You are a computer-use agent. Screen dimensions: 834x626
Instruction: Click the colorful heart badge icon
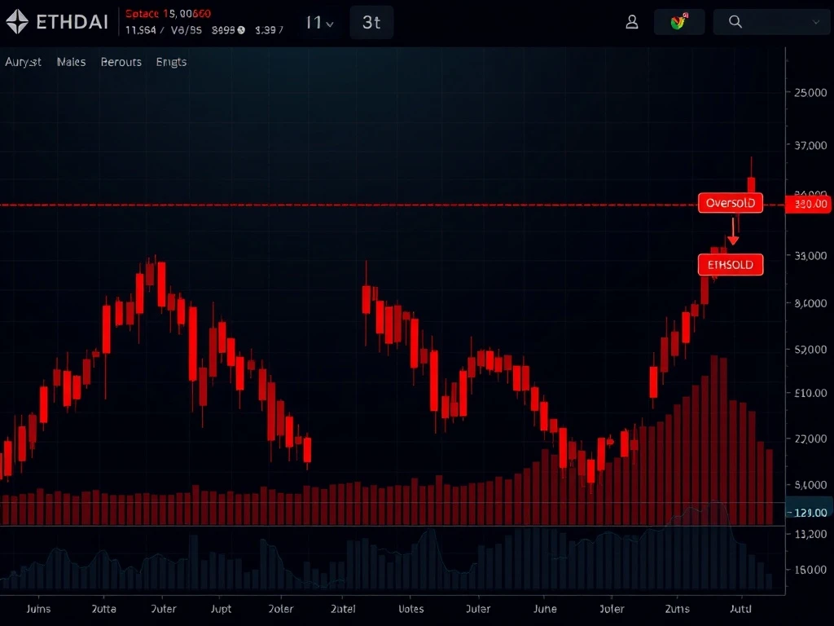coord(678,22)
